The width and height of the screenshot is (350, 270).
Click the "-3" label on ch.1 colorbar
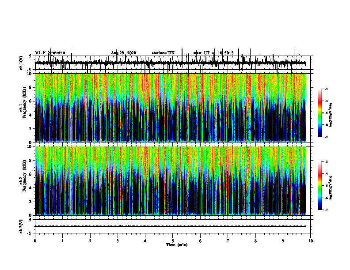coord(326,89)
